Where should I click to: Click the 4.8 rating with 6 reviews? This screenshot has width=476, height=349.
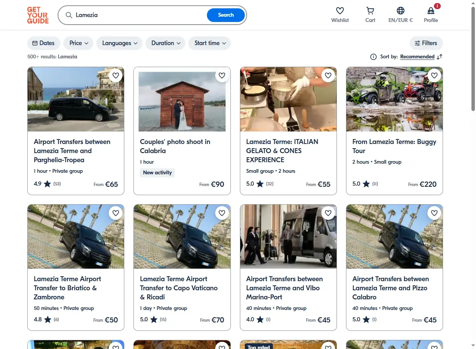(46, 319)
